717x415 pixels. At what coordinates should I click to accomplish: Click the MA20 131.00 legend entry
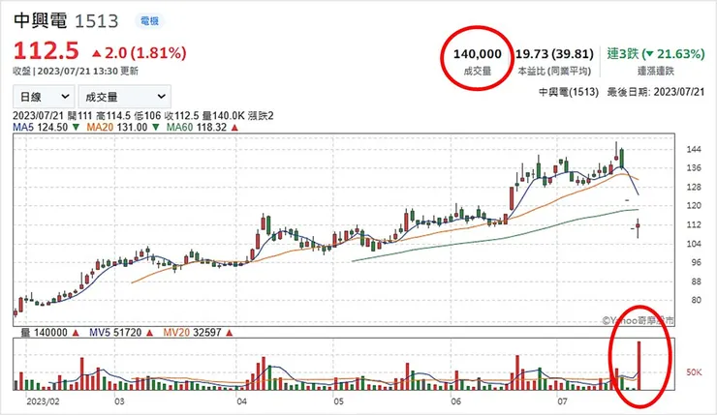pyautogui.click(x=116, y=128)
